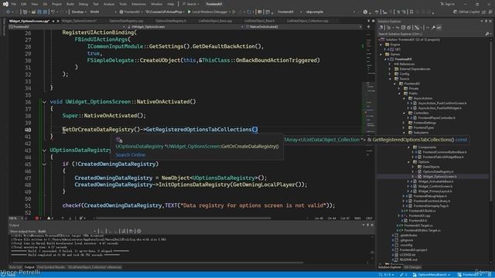Select Widget_ConfirmScreen.h in Solution Explorer
This screenshot has height=278, width=495.
click(x=435, y=186)
